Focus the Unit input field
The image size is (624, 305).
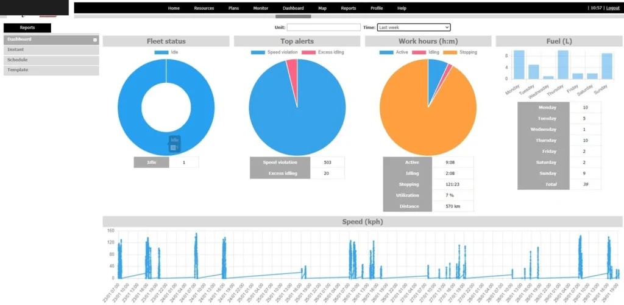(324, 27)
